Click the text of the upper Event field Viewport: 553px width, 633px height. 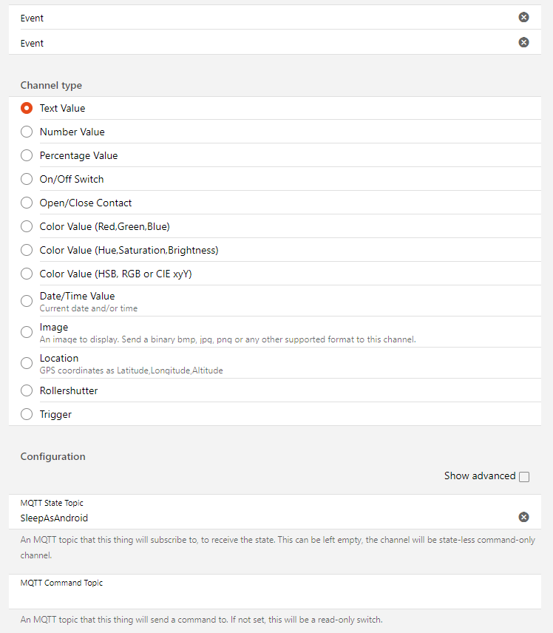33,18
